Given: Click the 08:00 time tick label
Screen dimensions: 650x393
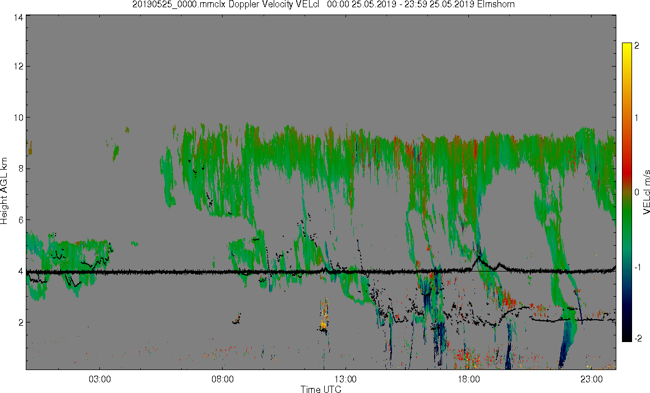Looking at the screenshot, I should 223,380.
